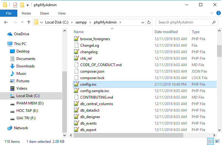Image resolution: width=222 pixels, height=145 pixels.
Task: Select PHAM MEM (D:) drive
Action: pos(30,103)
